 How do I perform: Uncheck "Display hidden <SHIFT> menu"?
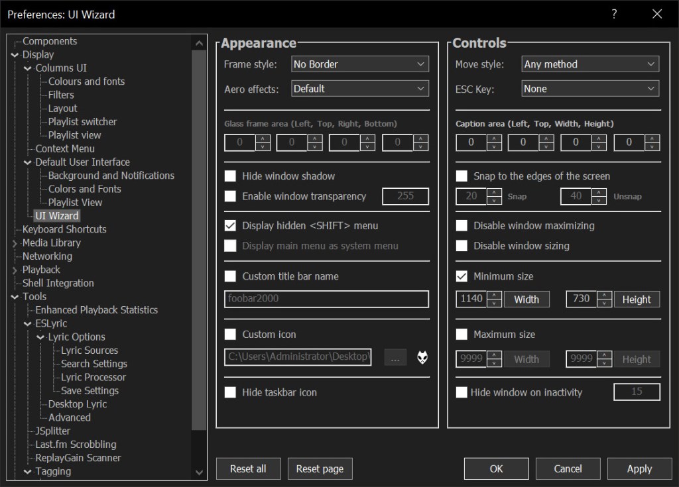[x=230, y=225]
